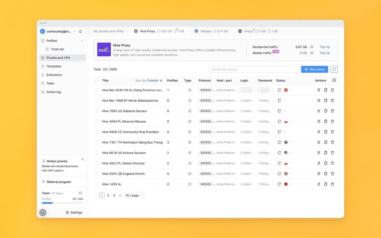Open the My proxies and VPNs tab
This screenshot has height=238, width=381.
108,31
